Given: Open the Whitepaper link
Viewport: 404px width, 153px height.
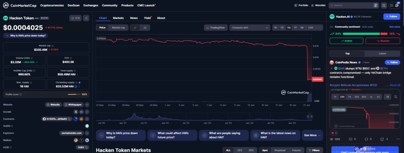Looking at the screenshot, I should coord(73,104).
